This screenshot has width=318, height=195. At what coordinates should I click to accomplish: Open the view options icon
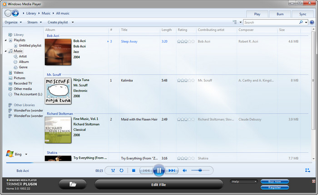(x=235, y=22)
